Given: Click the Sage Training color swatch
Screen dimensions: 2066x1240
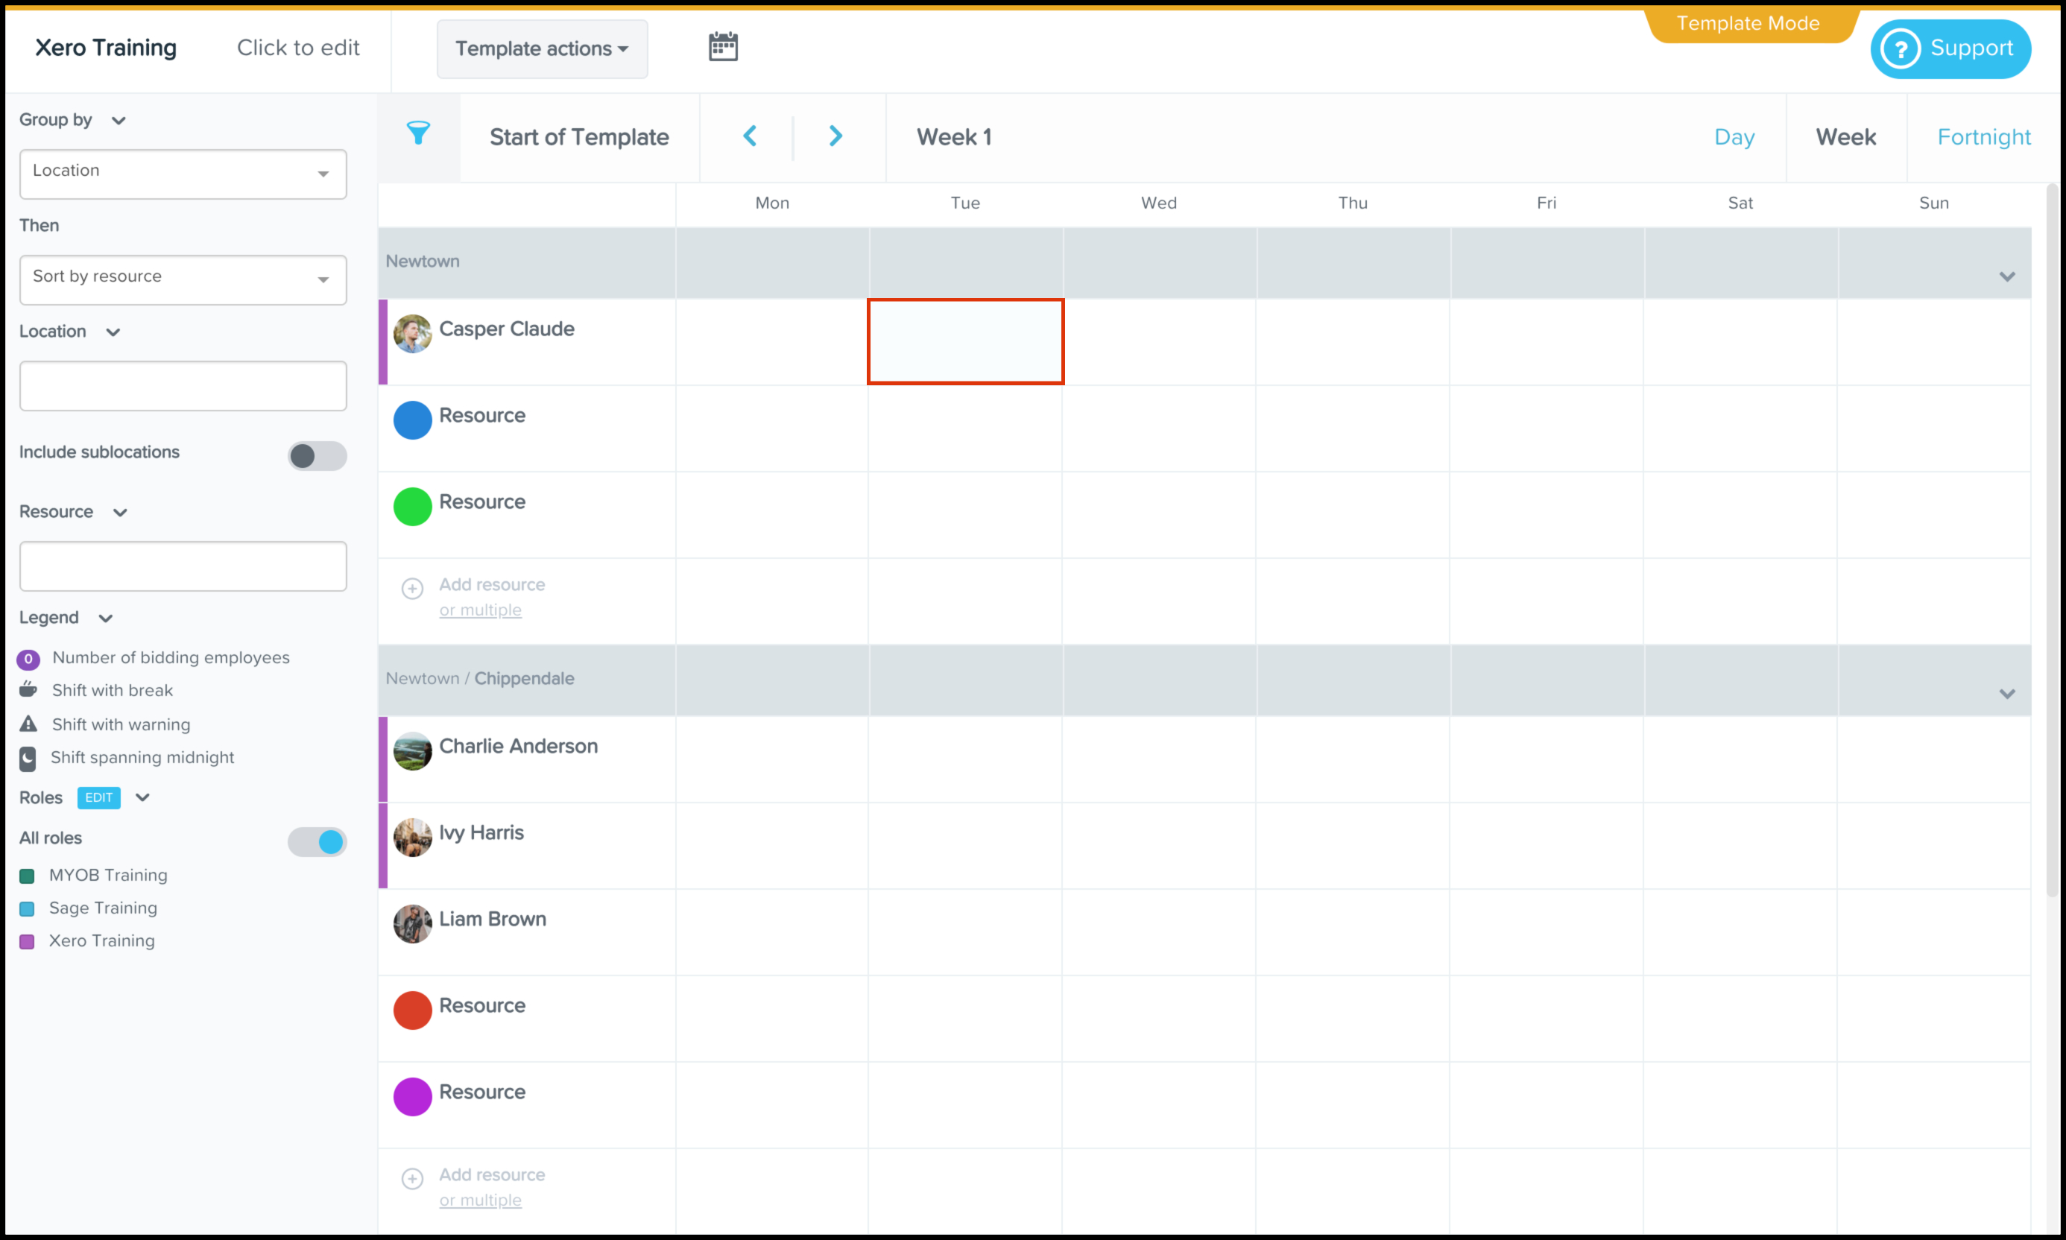Looking at the screenshot, I should [x=27, y=908].
